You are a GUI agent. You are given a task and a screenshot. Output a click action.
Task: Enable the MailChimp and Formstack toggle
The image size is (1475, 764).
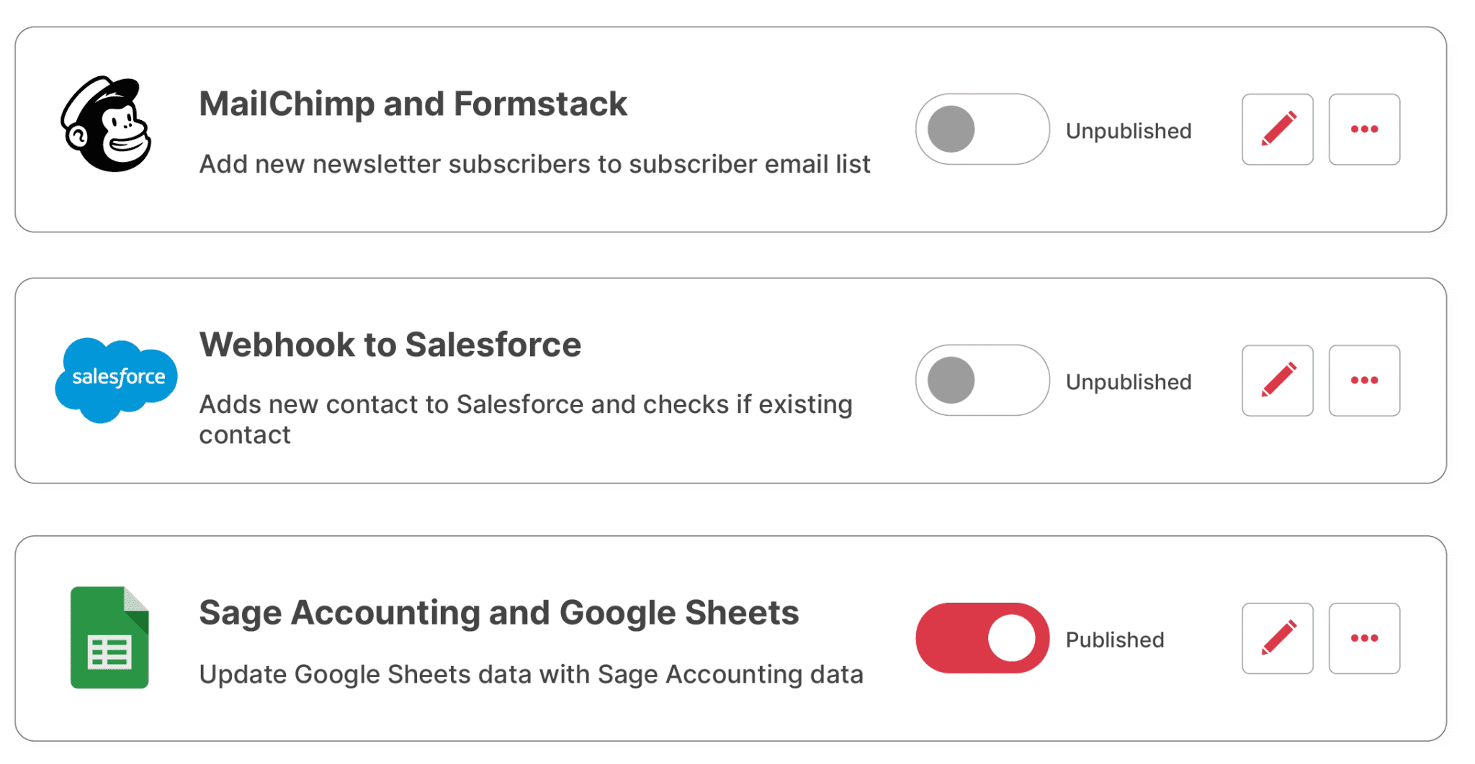click(x=981, y=128)
